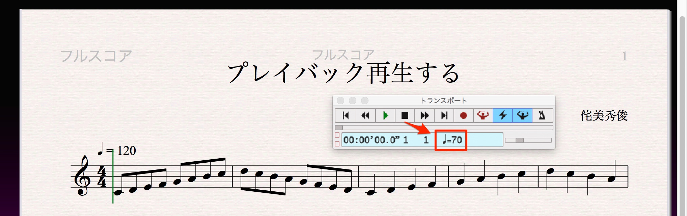
Task: Click the tempo slider in Transport
Action: pos(528,140)
